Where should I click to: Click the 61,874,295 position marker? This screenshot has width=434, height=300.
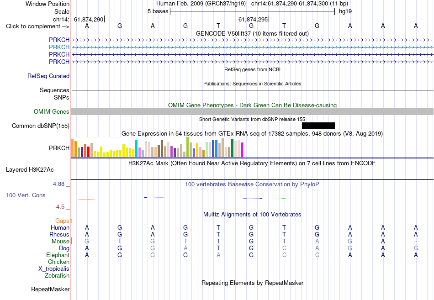[x=253, y=19]
